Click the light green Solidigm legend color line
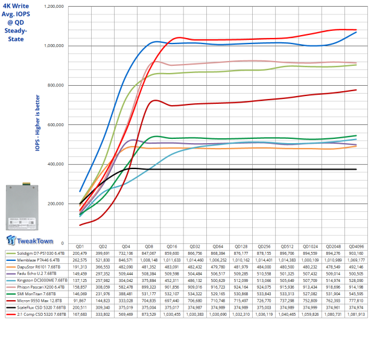Image resolution: width=374 pixels, height=343 pixels. click(11, 254)
